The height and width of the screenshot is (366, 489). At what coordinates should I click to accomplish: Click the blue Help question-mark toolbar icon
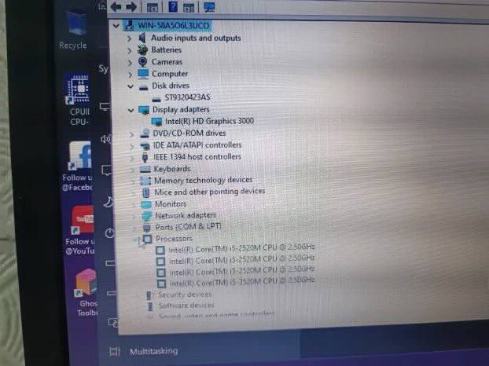(173, 6)
